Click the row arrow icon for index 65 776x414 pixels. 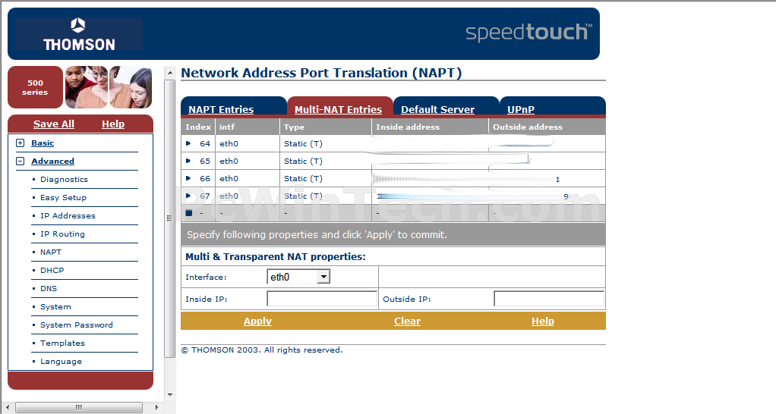pos(188,161)
